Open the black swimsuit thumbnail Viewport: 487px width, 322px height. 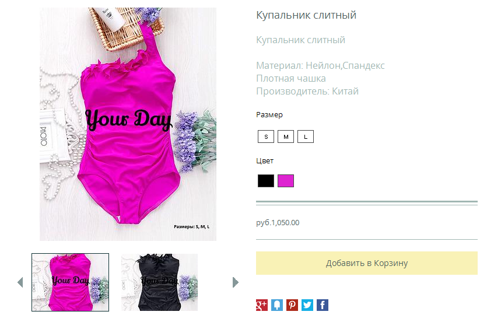(x=159, y=282)
